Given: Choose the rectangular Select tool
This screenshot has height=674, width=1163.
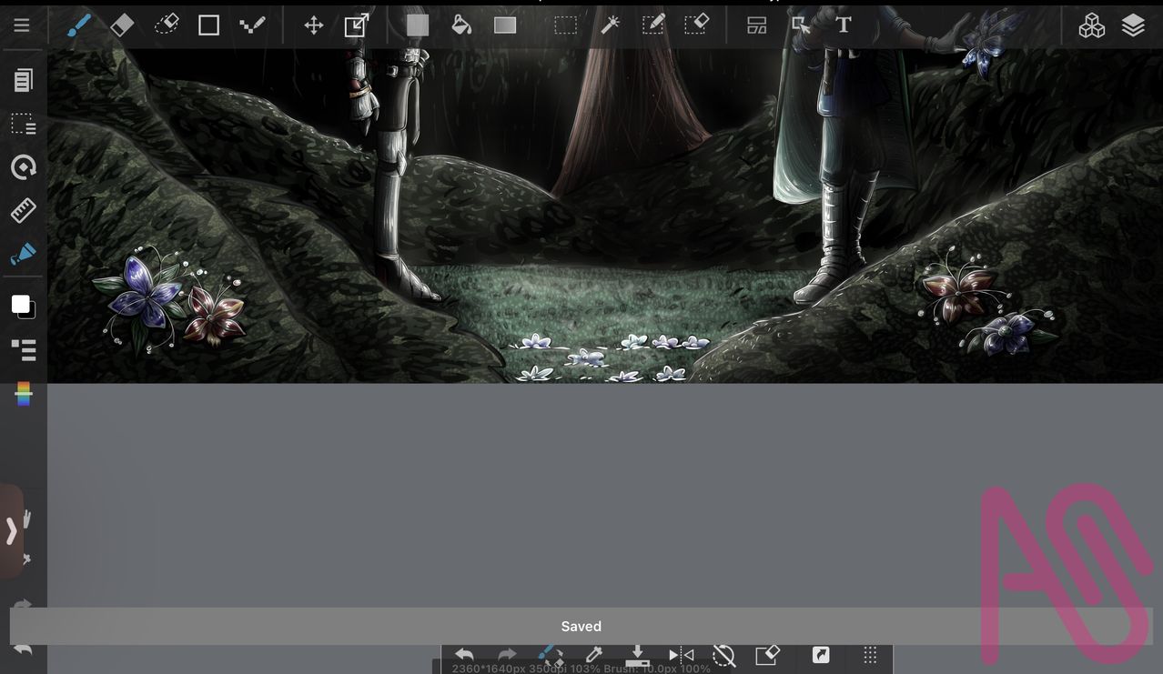Looking at the screenshot, I should [566, 25].
